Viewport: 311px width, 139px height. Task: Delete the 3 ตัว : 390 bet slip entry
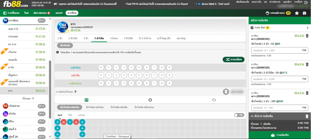[x=307, y=93]
